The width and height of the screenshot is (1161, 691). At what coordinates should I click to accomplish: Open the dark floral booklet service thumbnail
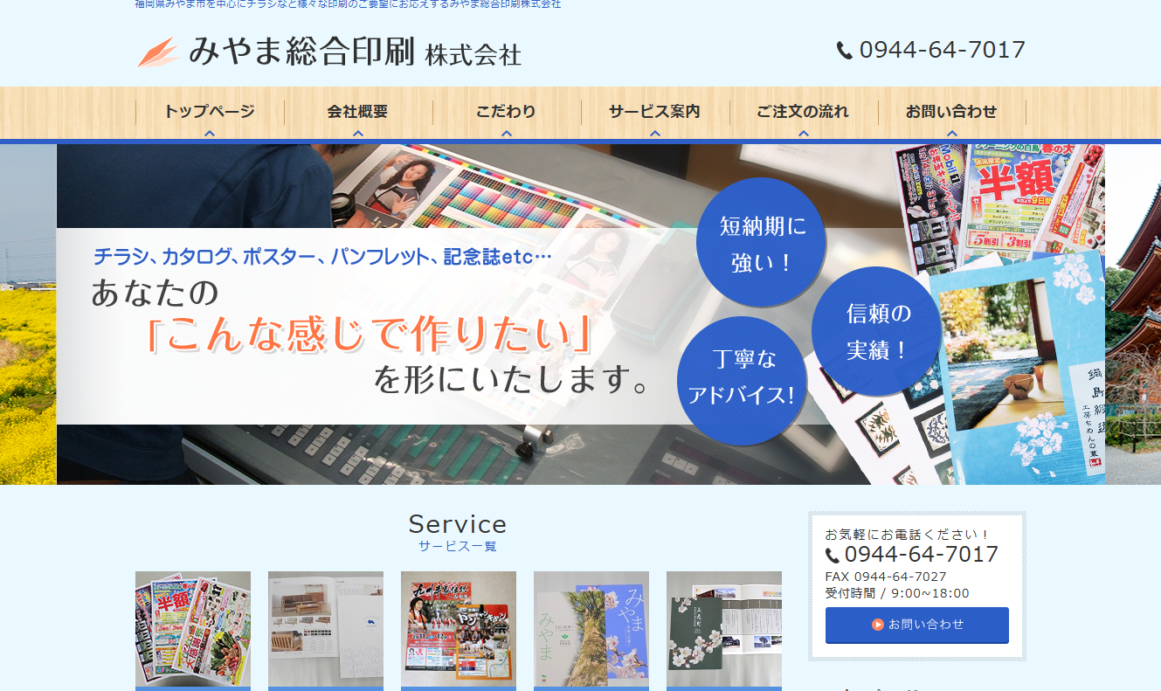pyautogui.click(x=724, y=629)
